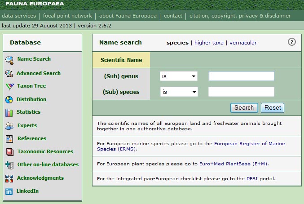
Task: Click the LinkedIn logo icon
Action: (x=9, y=191)
